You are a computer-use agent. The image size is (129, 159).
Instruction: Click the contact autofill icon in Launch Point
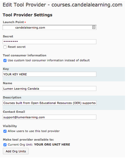pos(94,27)
